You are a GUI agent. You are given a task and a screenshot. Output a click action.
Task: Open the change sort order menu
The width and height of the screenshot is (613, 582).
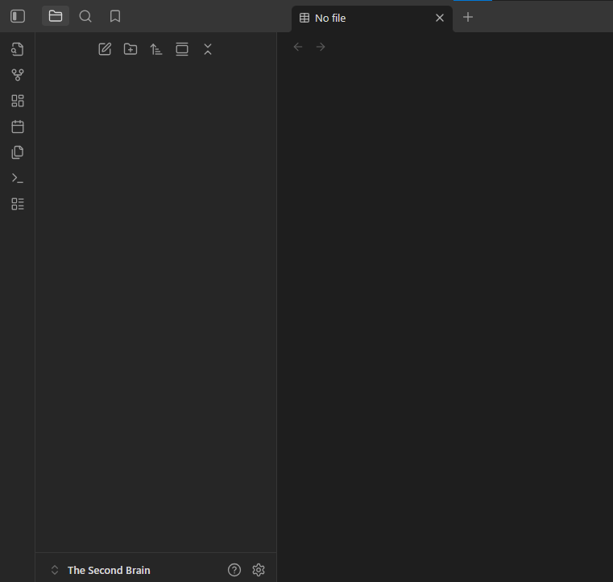[156, 49]
